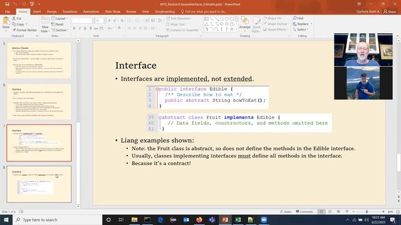Open Ribbon Display Options icon

pyautogui.click(x=359, y=4)
